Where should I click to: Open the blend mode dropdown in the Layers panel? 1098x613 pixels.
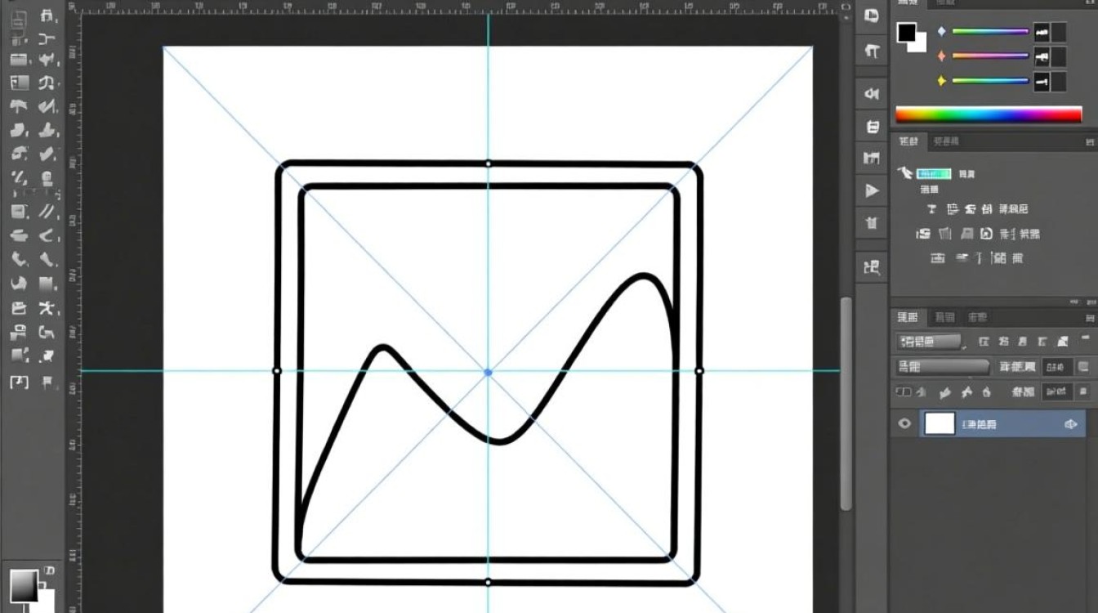click(943, 367)
